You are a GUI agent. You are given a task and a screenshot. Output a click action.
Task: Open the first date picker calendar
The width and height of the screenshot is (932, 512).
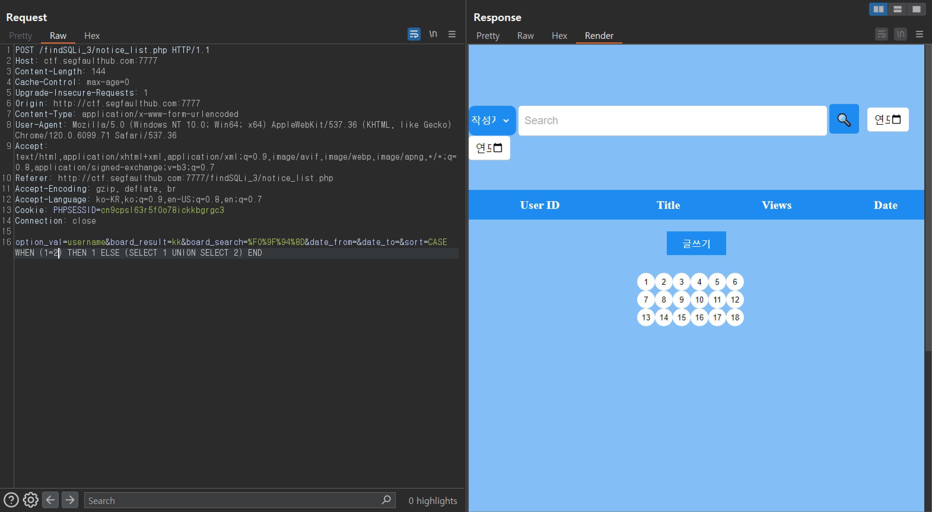(896, 119)
